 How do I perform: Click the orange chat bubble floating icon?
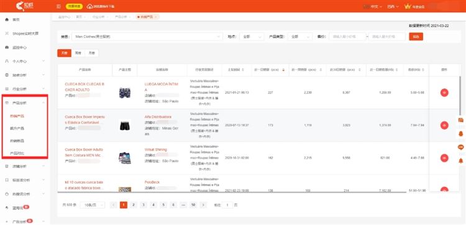461,147
